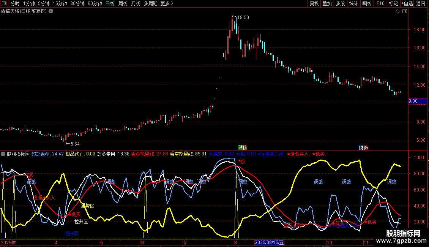Click the 逢低买入 legend label in header
The height and width of the screenshot is (247, 429).
pos(298,154)
